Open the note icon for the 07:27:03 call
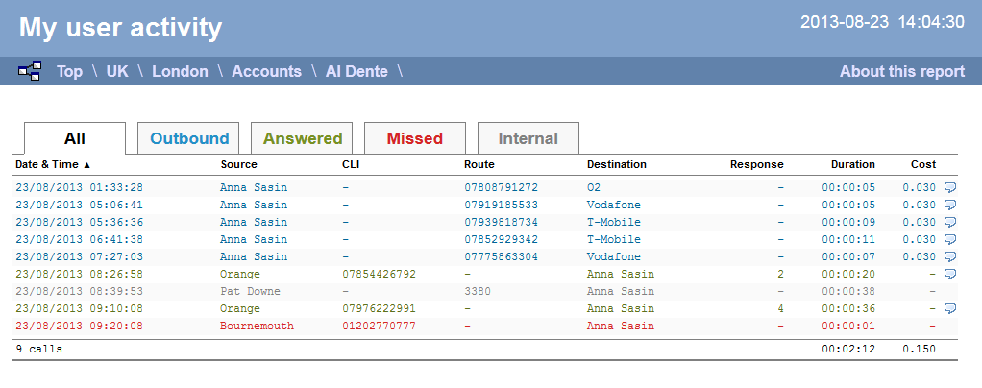The width and height of the screenshot is (982, 388). pos(949,256)
